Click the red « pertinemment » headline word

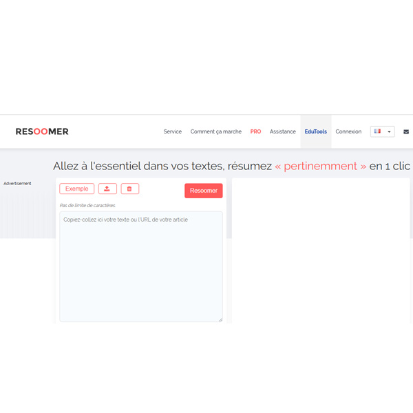[x=320, y=166]
